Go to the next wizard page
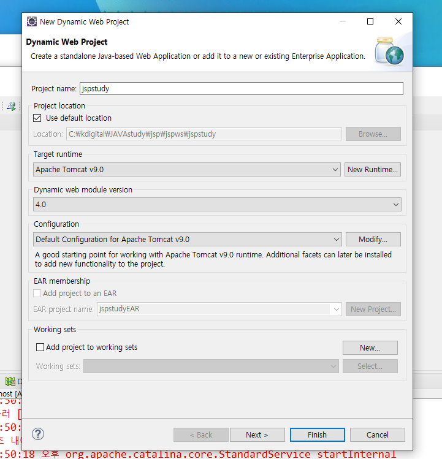Viewport: 442px width, 459px height. 257,434
